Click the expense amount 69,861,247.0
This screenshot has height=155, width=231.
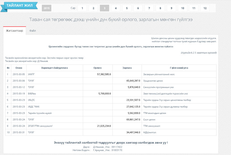pos(133,119)
